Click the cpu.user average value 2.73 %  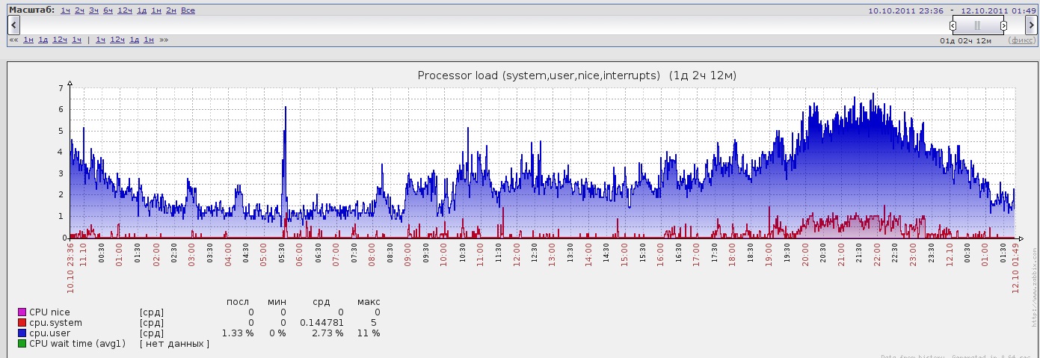click(327, 333)
